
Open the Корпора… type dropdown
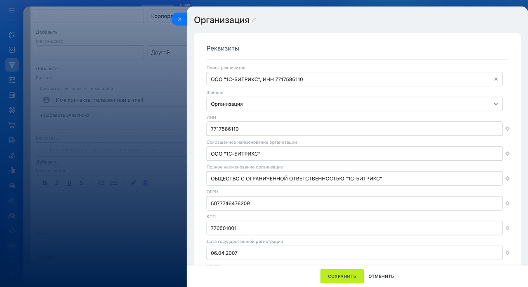click(x=167, y=16)
